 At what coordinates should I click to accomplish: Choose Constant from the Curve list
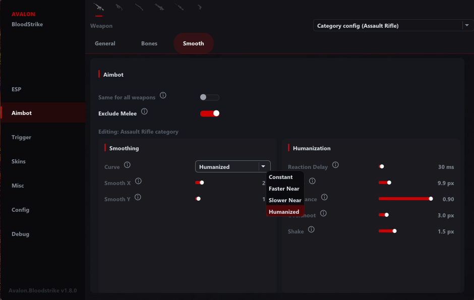[285, 177]
